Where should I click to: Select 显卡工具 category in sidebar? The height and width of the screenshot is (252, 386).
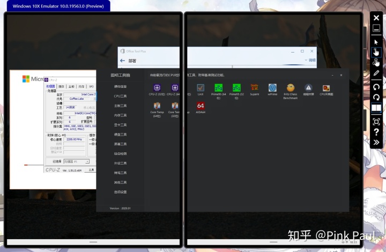[x=120, y=125]
